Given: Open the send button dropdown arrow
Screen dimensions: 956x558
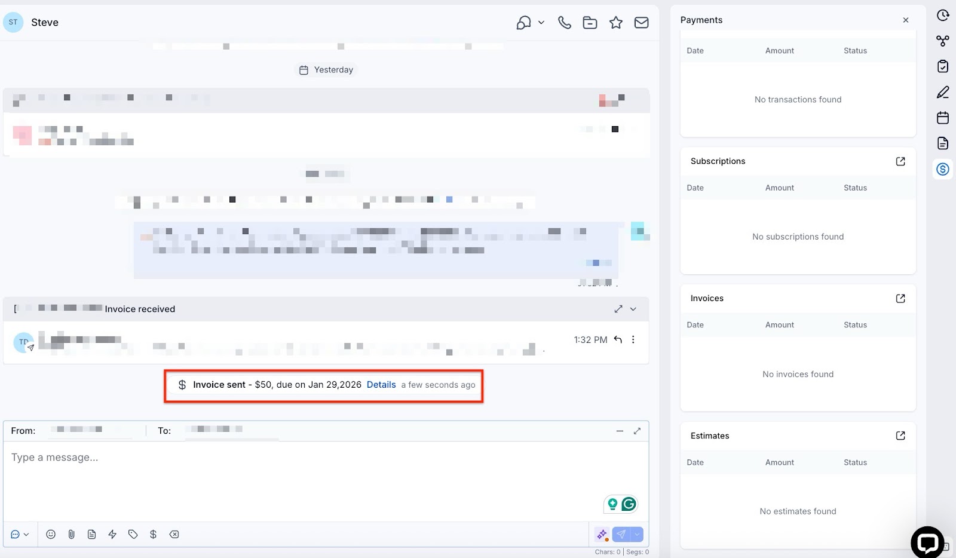Looking at the screenshot, I should 637,534.
